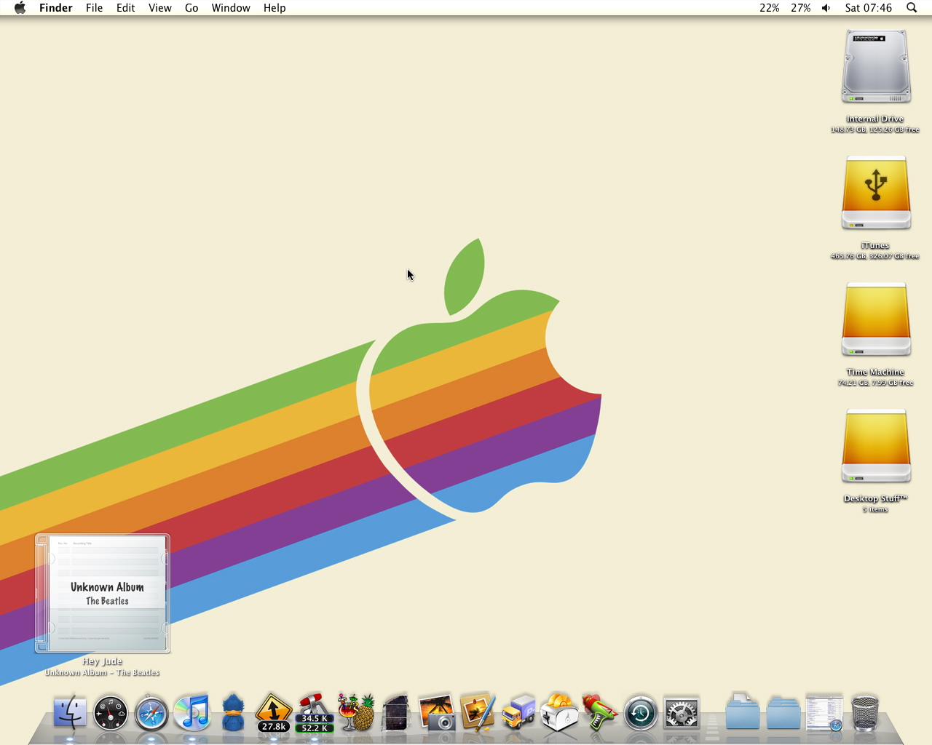Launch the Transmit truck icon
Screen dimensions: 932x745
518,712
